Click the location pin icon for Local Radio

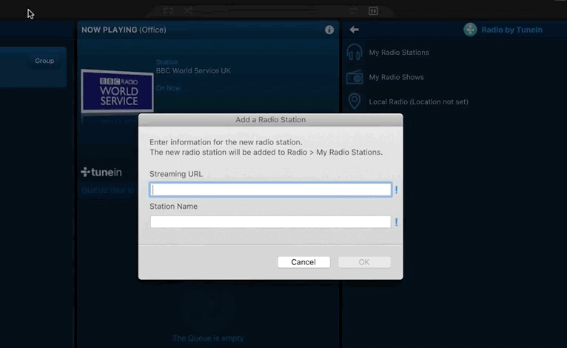click(x=355, y=101)
